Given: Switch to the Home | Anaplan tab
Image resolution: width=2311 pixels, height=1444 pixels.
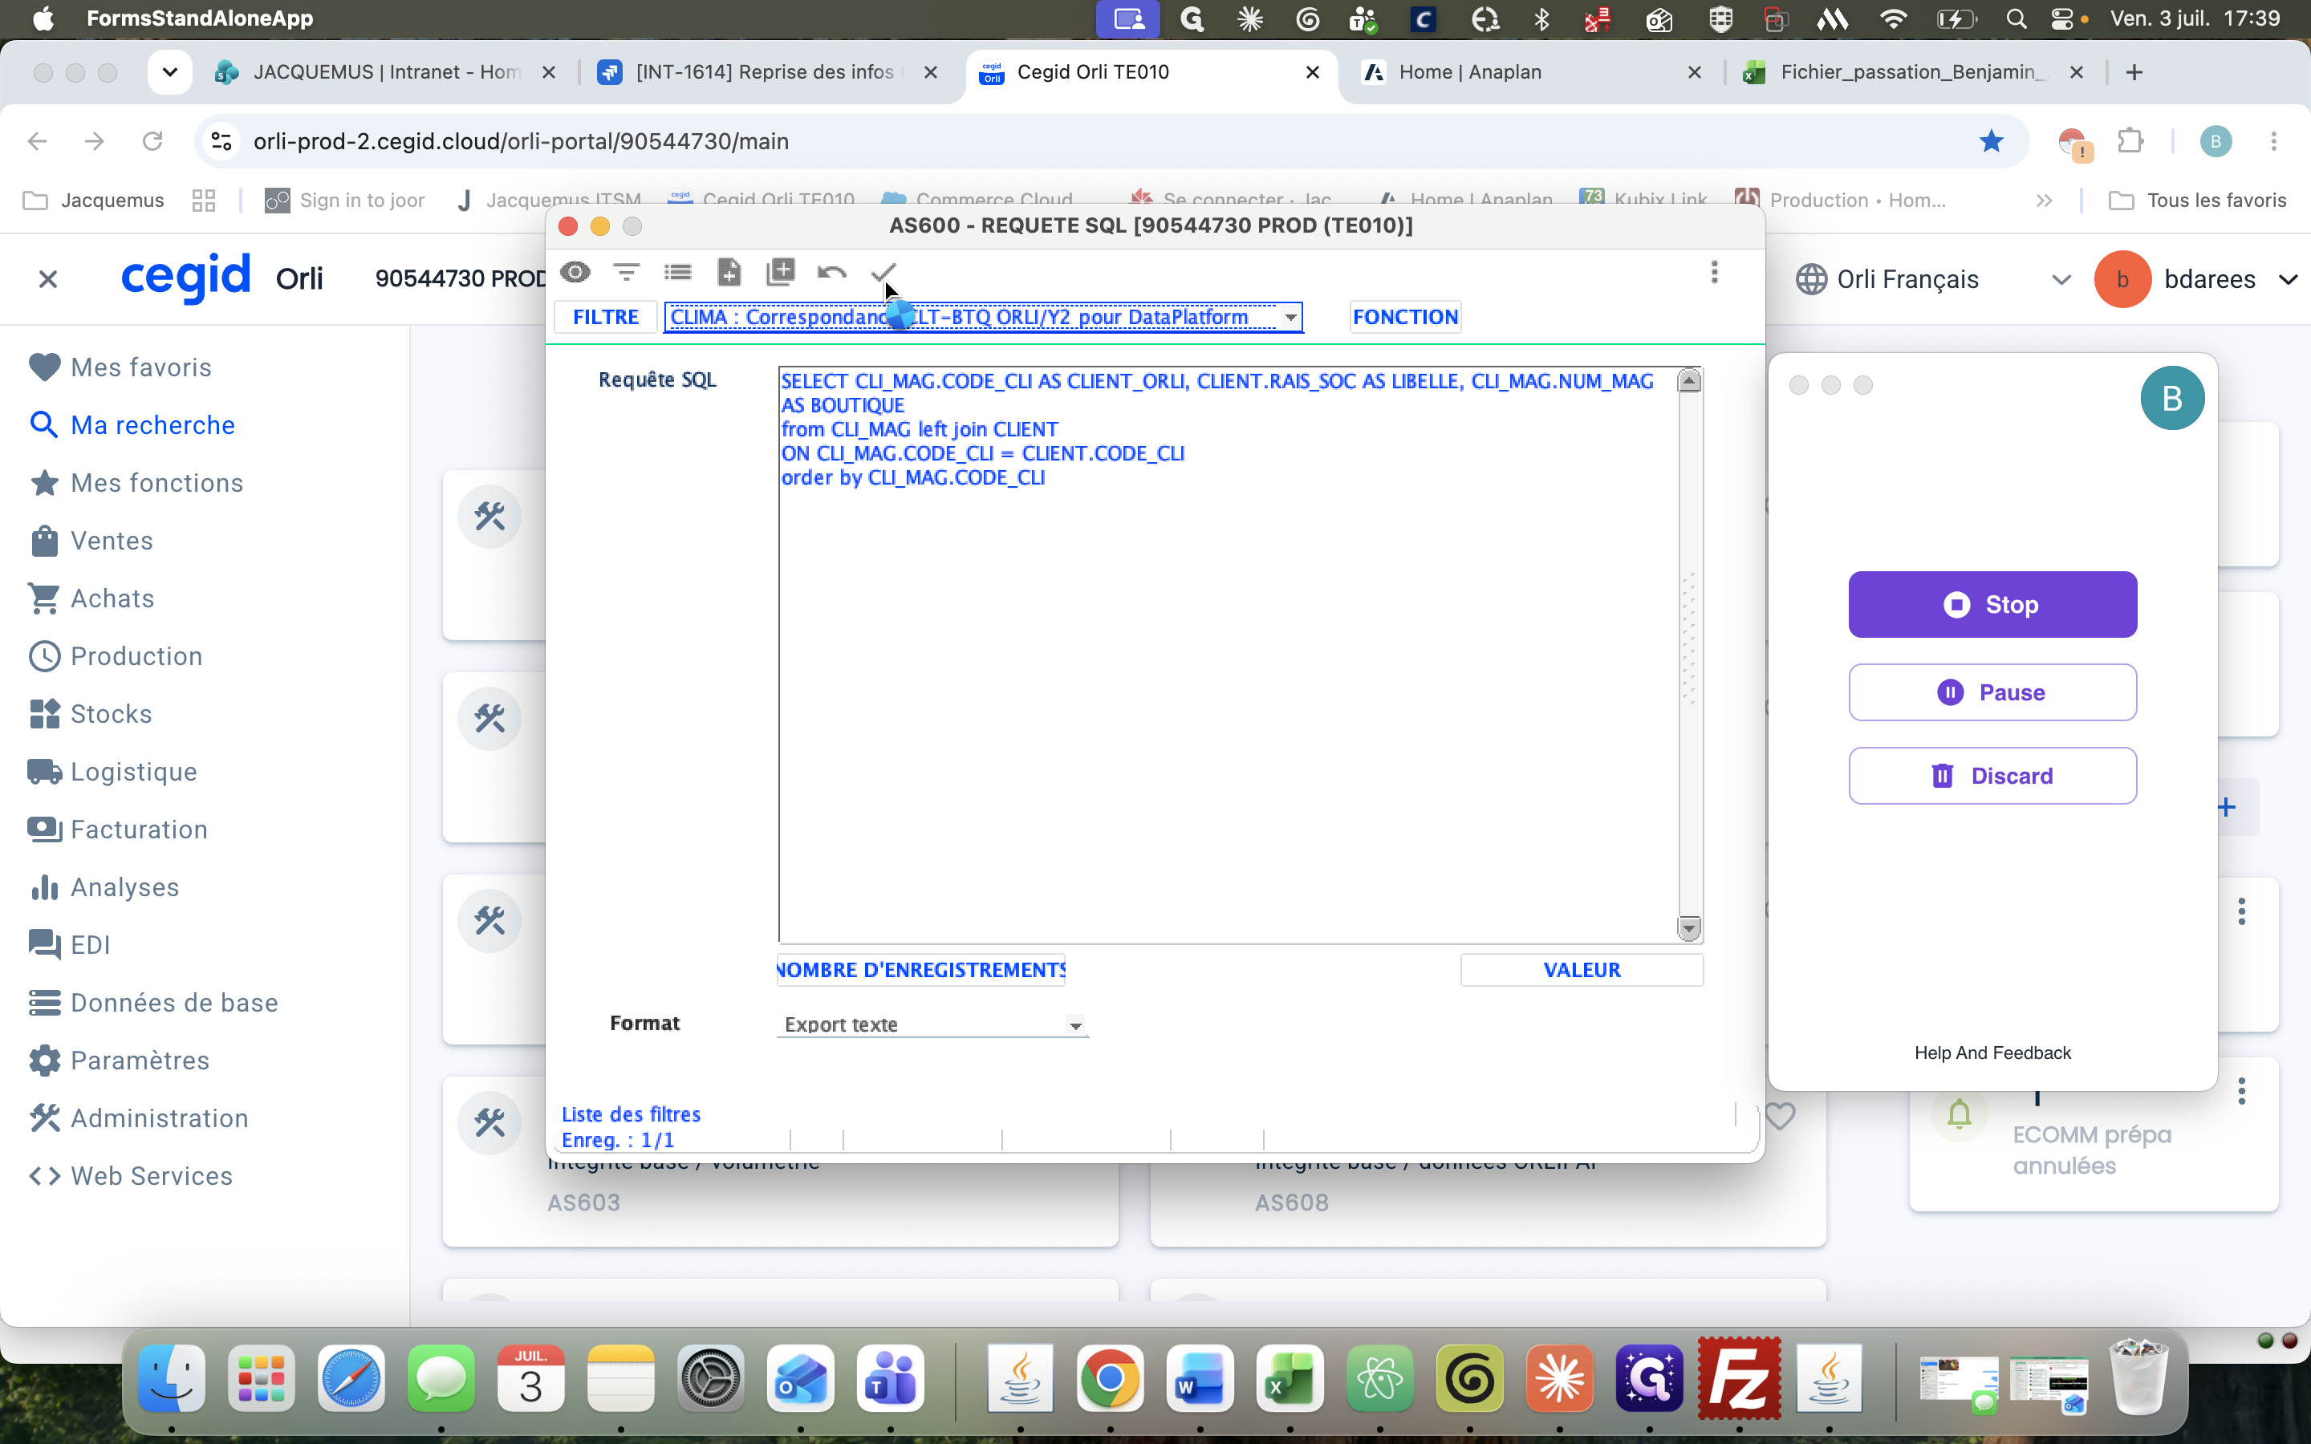Looking at the screenshot, I should (1471, 72).
